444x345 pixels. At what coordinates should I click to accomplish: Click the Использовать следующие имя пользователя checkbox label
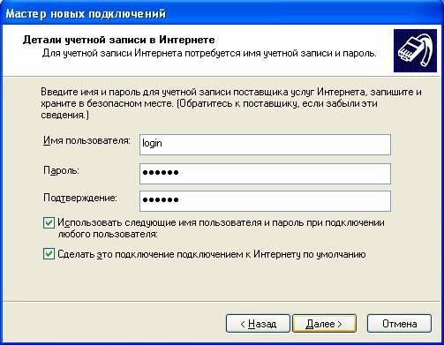pos(221,229)
